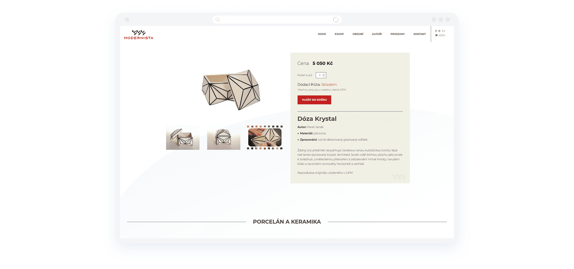Image resolution: width=574 pixels, height=269 pixels.
Task: Adjust quantity with the Počet kusů stepper
Action: (x=321, y=75)
